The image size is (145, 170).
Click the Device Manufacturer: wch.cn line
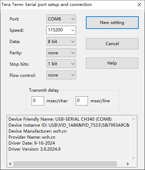(x=37, y=131)
